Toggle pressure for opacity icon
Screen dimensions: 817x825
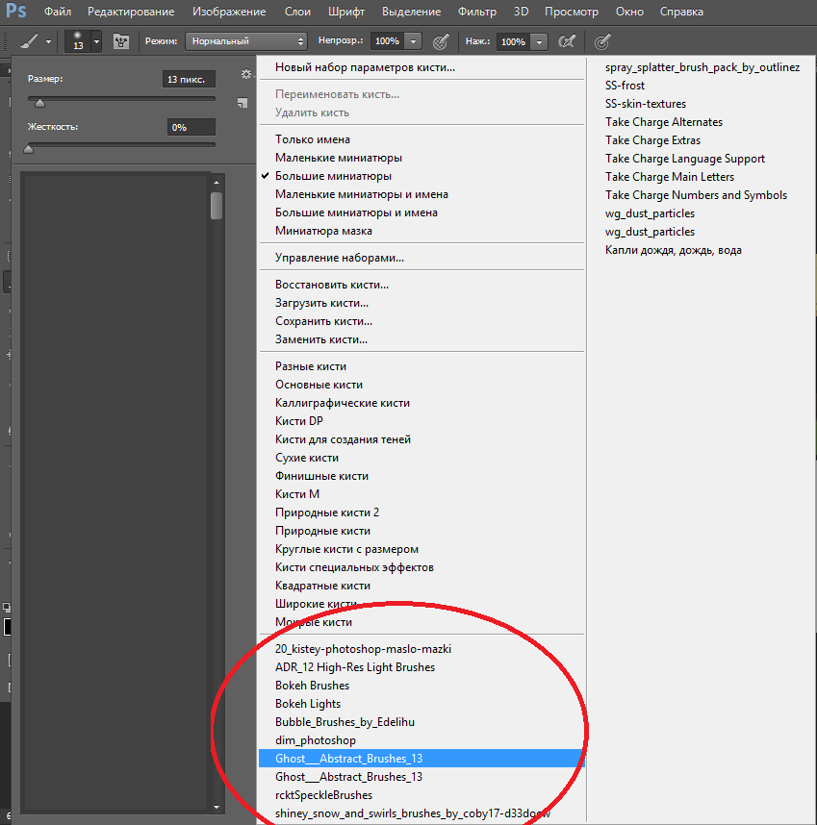point(441,41)
